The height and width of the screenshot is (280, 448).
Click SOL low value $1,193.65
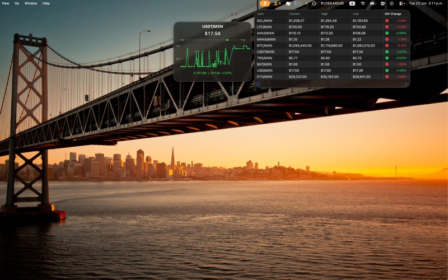[360, 21]
